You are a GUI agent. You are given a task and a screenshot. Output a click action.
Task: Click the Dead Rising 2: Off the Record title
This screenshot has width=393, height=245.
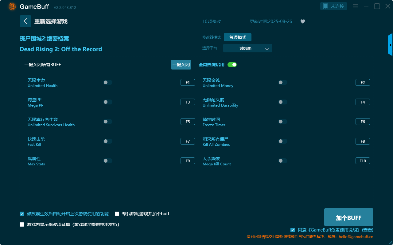(x=61, y=49)
